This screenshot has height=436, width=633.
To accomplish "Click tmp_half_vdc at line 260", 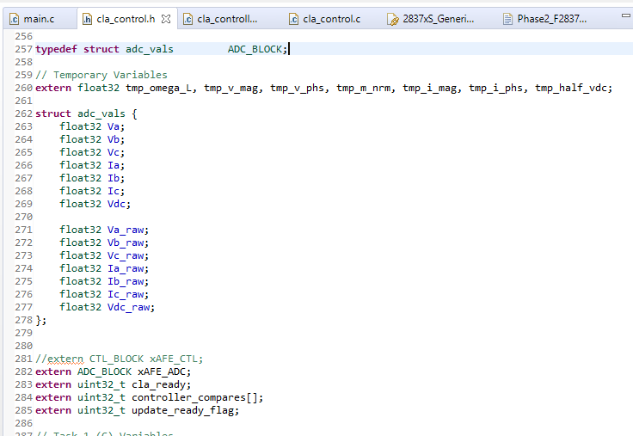I will [x=570, y=88].
